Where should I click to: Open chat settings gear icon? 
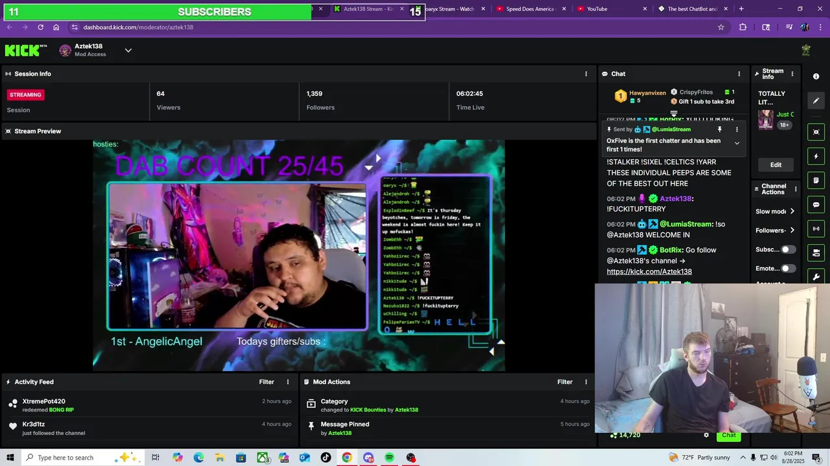[706, 435]
